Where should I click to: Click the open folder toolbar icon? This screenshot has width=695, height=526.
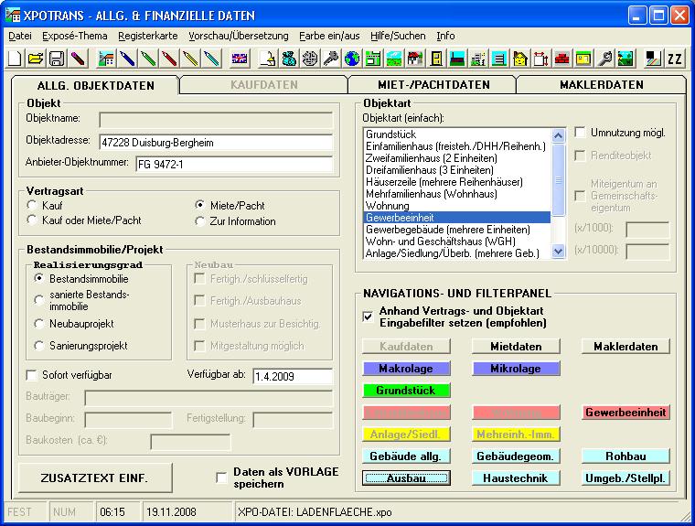36,59
